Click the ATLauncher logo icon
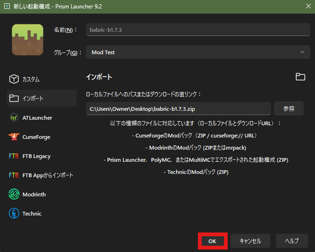This screenshot has height=252, width=315. point(14,117)
